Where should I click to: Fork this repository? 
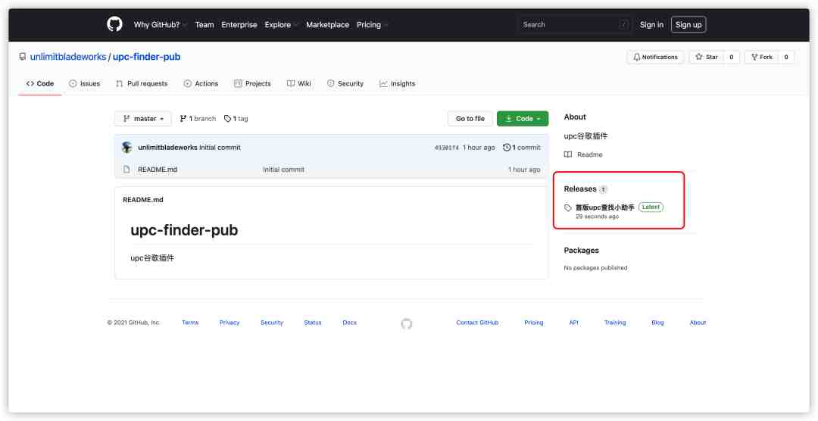(x=761, y=57)
